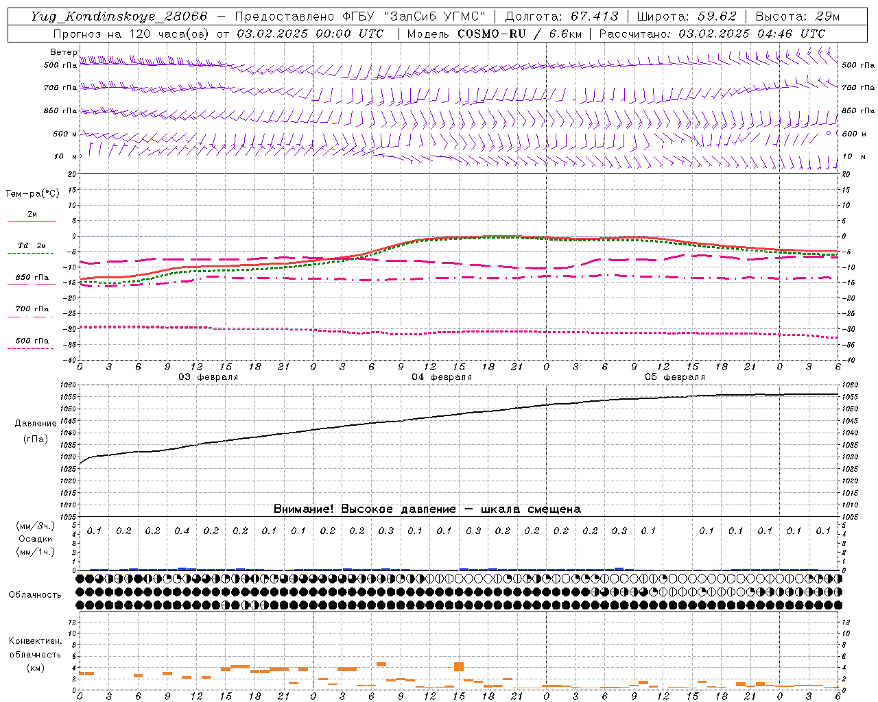The image size is (878, 702).
Task: Click the Рассчитано: 03.02.2025 04:46 UTC text
Action: (712, 34)
